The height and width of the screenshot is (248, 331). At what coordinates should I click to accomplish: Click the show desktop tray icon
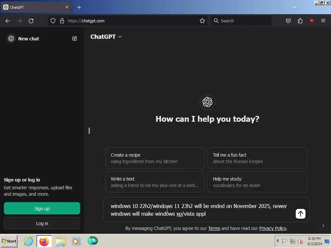tap(327, 241)
